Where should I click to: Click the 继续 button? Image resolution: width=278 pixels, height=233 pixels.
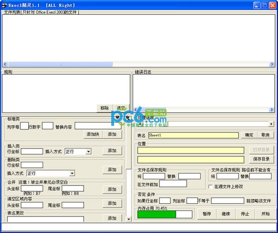tap(226, 214)
